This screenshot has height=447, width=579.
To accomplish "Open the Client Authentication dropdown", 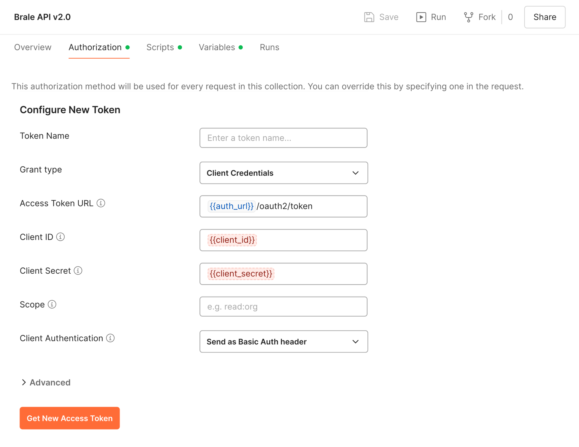I will (283, 342).
